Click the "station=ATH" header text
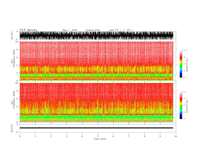The width and height of the screenshot is (198, 153). click(x=93, y=30)
